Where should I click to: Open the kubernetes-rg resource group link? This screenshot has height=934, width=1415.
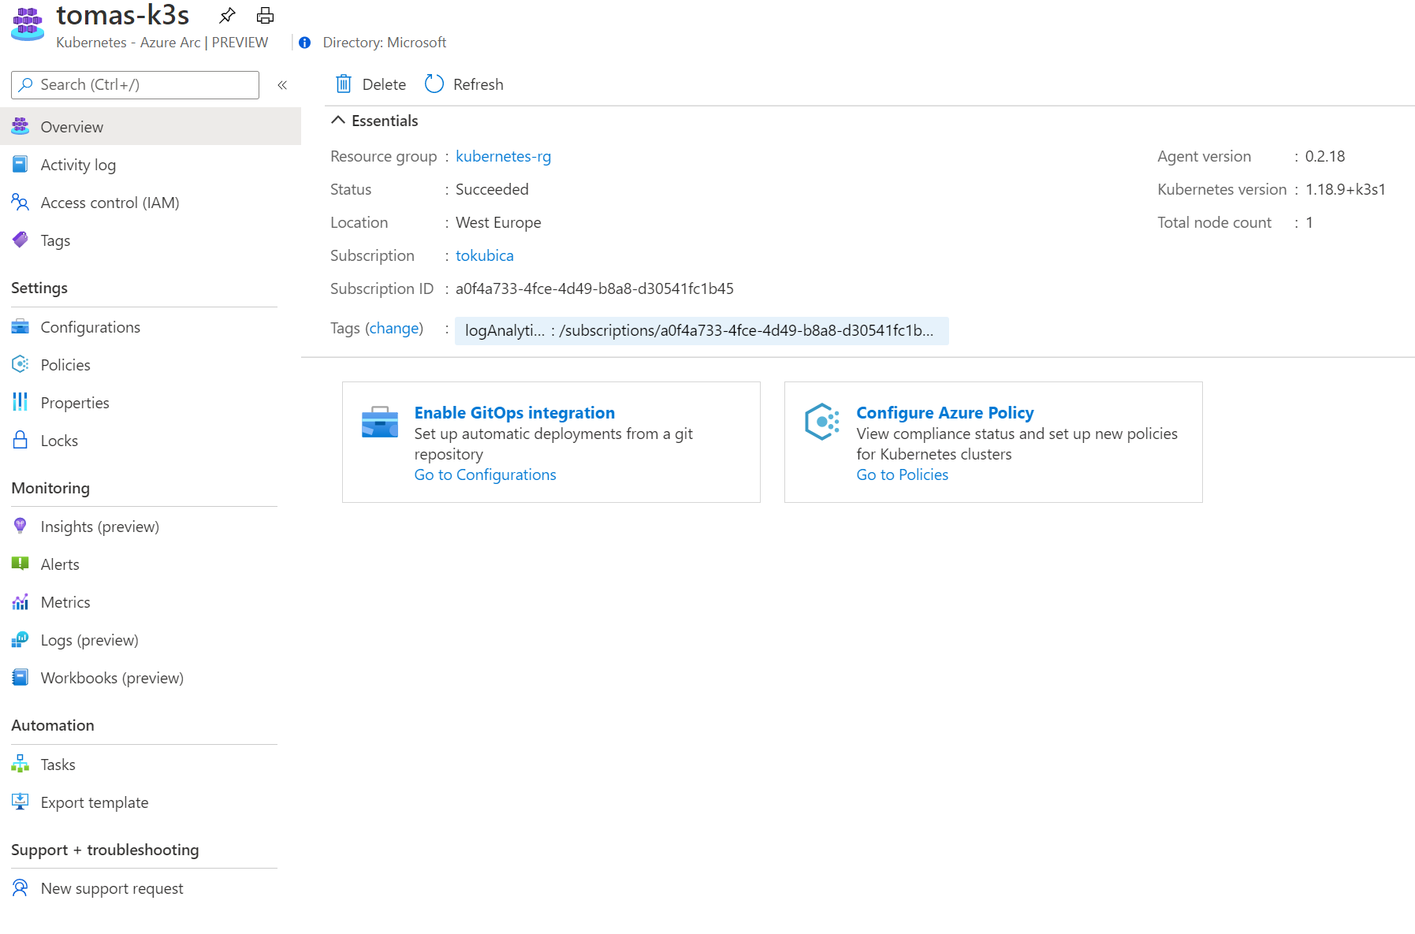[503, 156]
